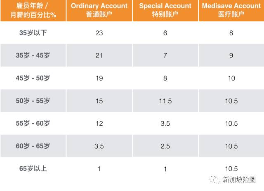The height and width of the screenshot is (191, 264).
Task: Select the Special Account 特别账户 column header
Action: pyautogui.click(x=165, y=10)
